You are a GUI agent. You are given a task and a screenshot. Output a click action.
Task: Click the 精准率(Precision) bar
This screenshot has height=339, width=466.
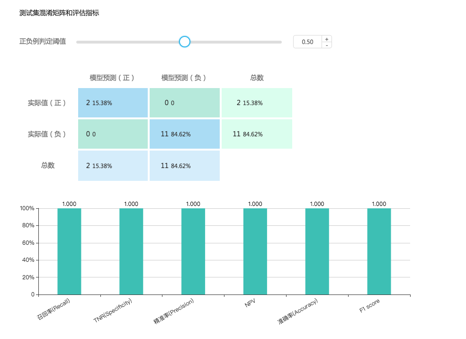pyautogui.click(x=193, y=251)
